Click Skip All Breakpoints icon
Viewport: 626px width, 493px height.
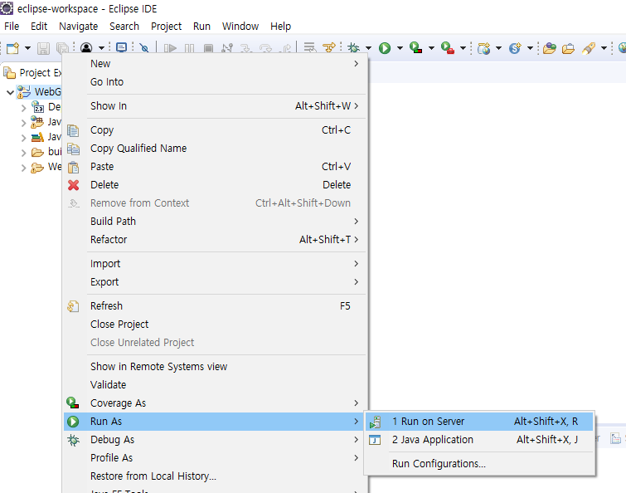click(x=144, y=48)
